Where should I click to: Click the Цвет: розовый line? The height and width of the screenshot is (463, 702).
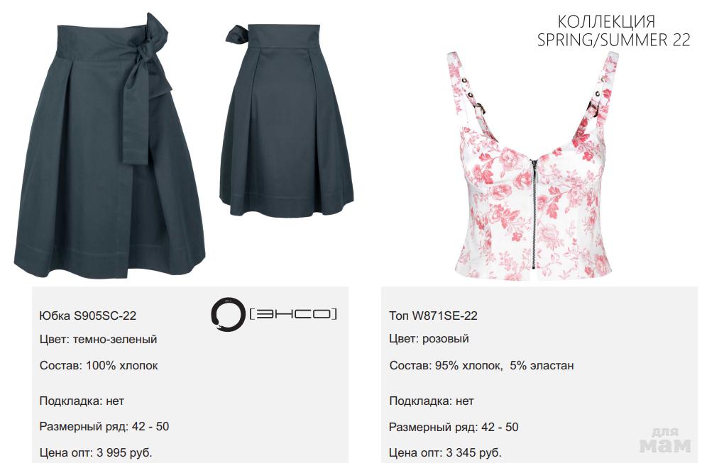pyautogui.click(x=429, y=339)
